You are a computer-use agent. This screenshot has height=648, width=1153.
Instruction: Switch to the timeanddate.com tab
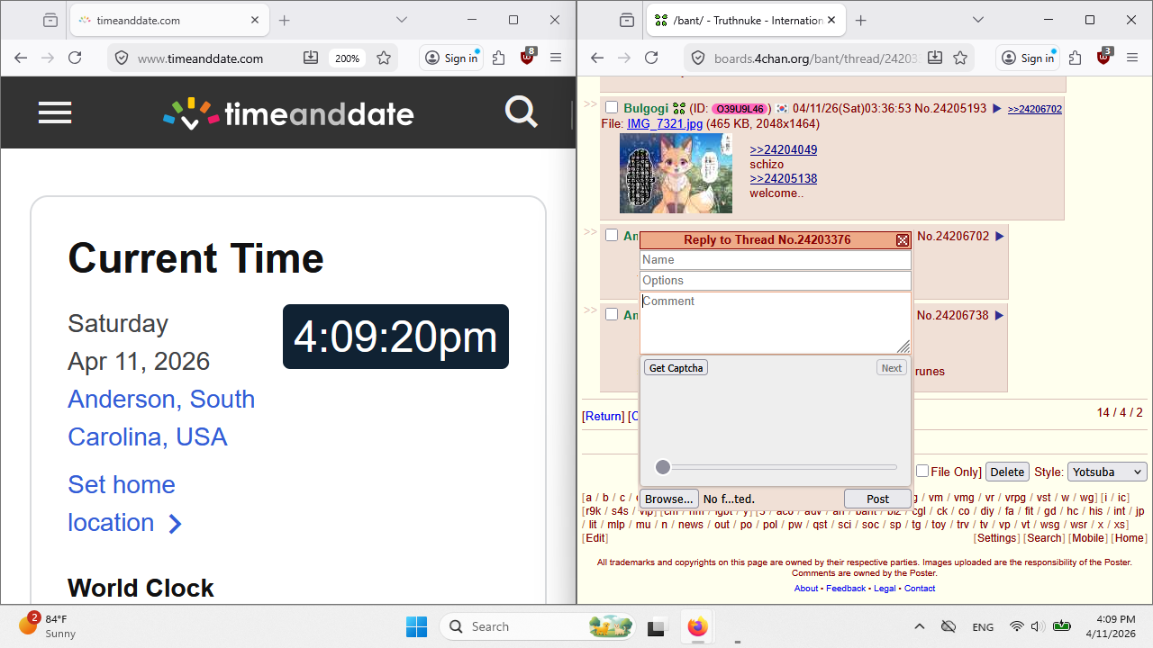(169, 20)
